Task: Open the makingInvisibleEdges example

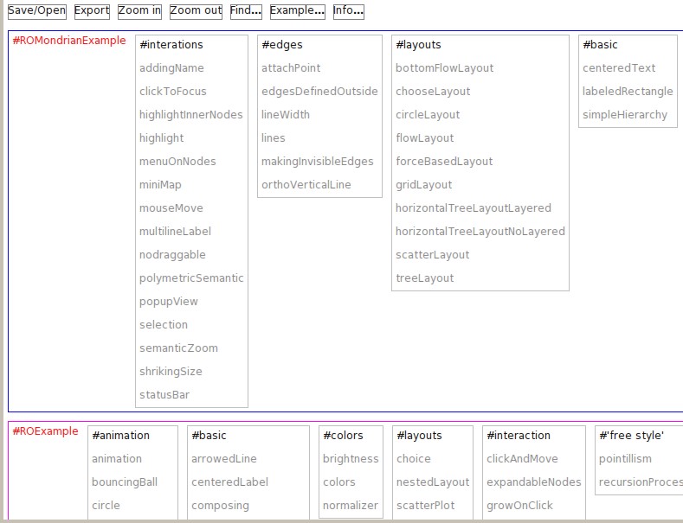Action: (318, 162)
